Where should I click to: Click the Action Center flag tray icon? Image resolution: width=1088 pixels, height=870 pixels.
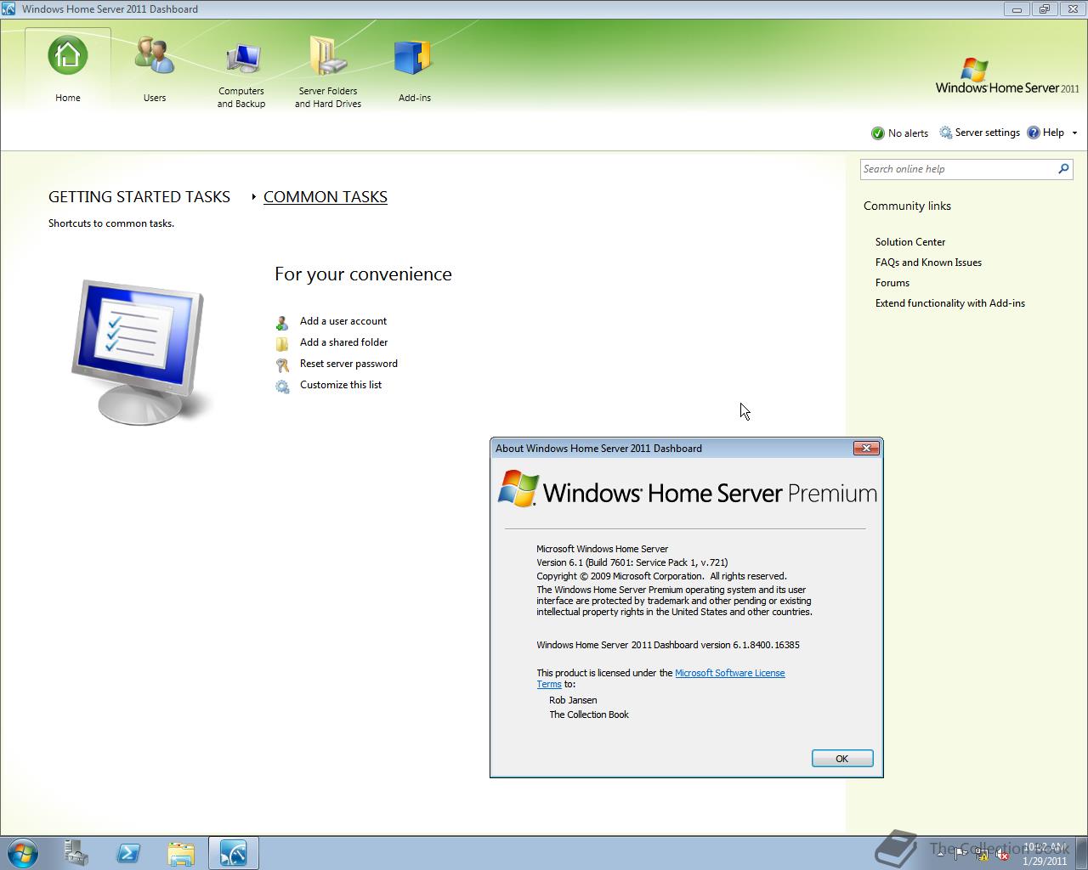[960, 854]
